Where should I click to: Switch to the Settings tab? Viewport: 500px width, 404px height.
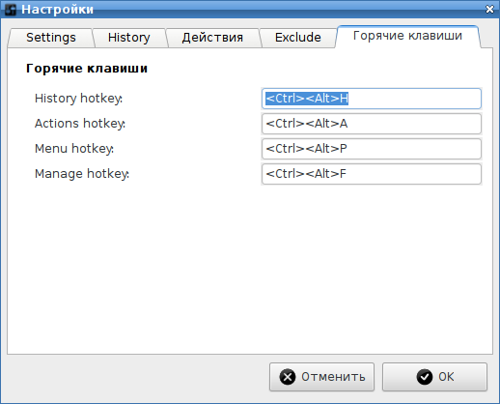click(51, 38)
